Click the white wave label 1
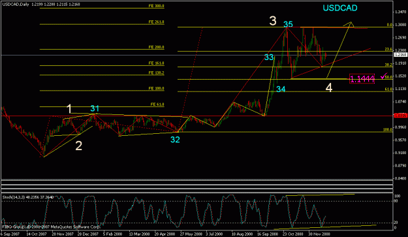This screenshot has width=408, height=237. (x=69, y=109)
